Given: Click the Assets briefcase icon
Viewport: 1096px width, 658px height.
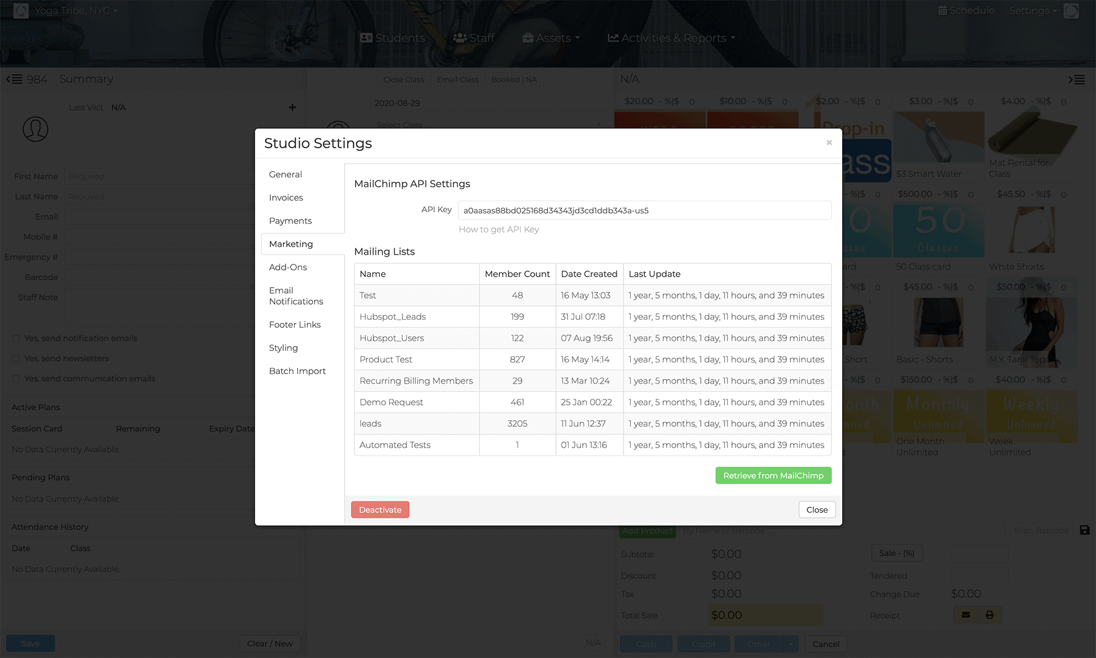Looking at the screenshot, I should (x=528, y=38).
